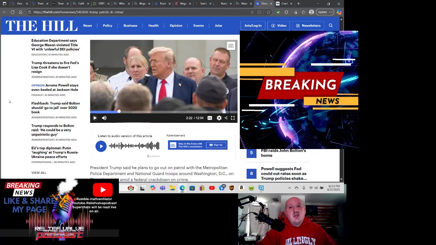
Task: Open Microsoft Store from the taskbar
Action: tap(192, 188)
